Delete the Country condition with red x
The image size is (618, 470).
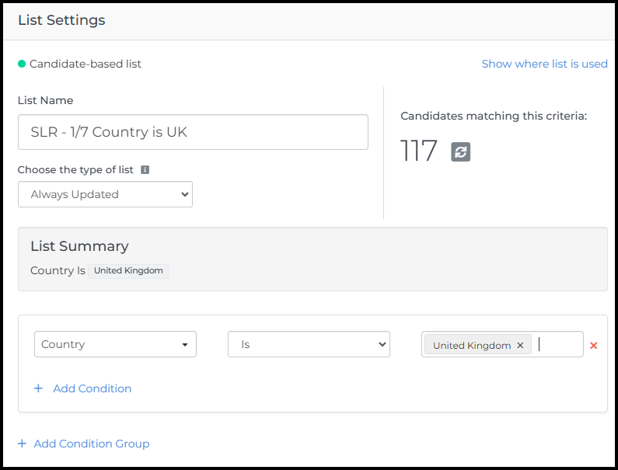(x=594, y=346)
